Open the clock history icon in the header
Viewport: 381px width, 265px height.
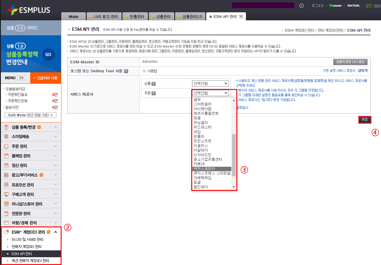click(302, 5)
